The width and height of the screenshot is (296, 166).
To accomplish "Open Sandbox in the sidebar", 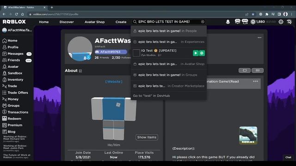I will coord(12,73).
